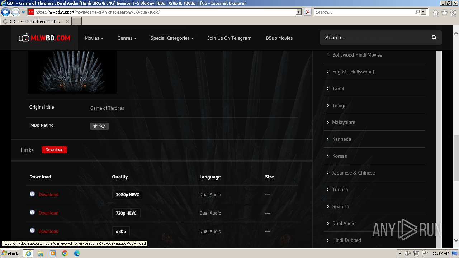Click the globe icon beside 1080p HEVC download

tap(32, 194)
